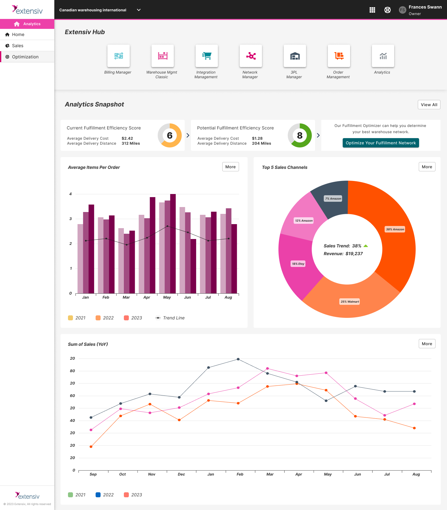Expand the Canadian warehousing international dropdown
447x510 pixels.
click(x=139, y=10)
